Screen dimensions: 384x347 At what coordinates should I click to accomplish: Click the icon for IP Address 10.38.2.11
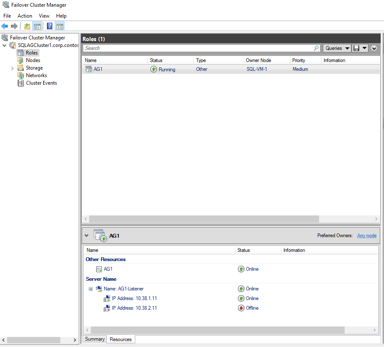tap(107, 308)
